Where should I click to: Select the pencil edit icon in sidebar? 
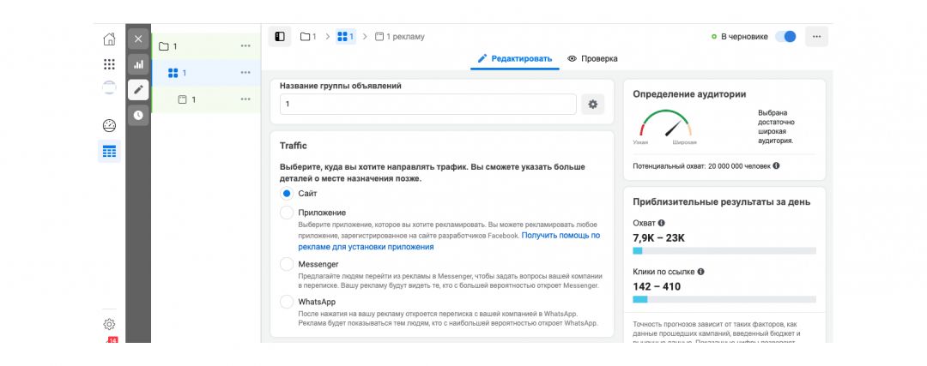click(x=138, y=89)
